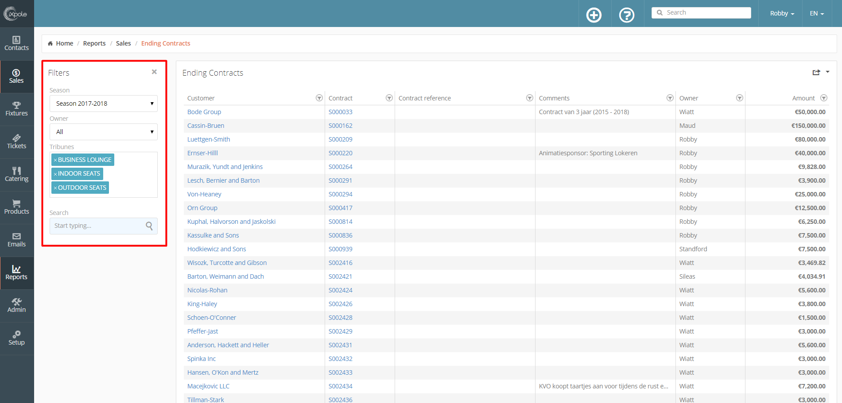The width and height of the screenshot is (842, 403).
Task: Open customer Macejkovic LLC
Action: [208, 386]
